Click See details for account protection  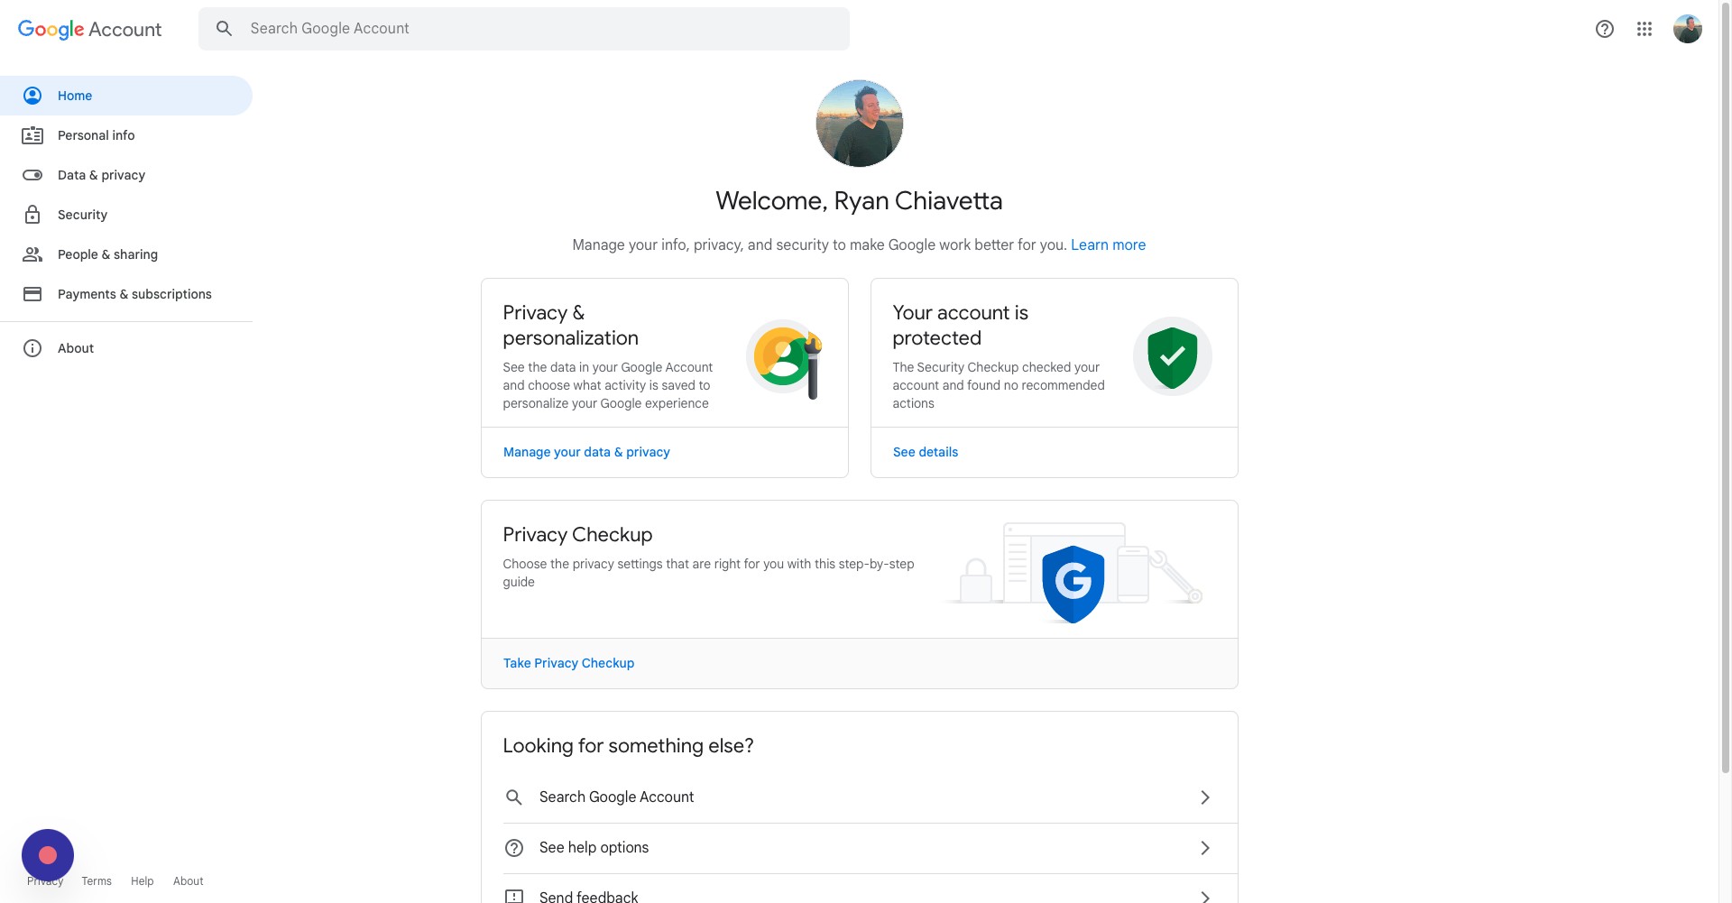tap(925, 452)
